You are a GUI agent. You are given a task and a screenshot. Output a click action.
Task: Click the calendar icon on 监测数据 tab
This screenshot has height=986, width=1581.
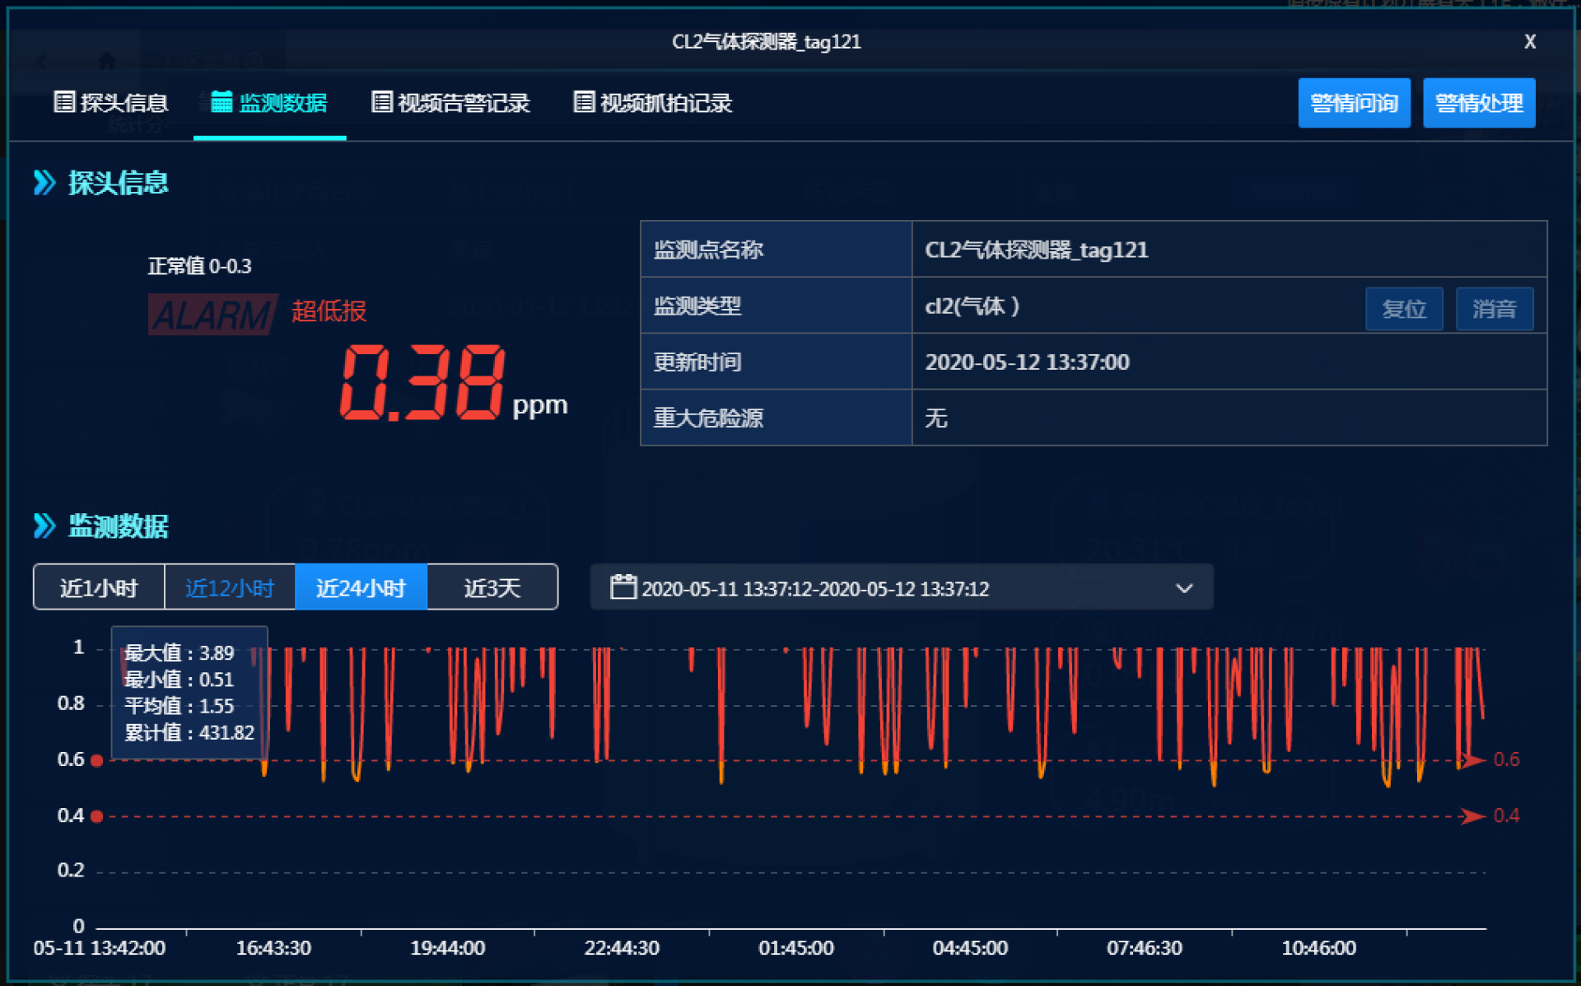pos(221,102)
